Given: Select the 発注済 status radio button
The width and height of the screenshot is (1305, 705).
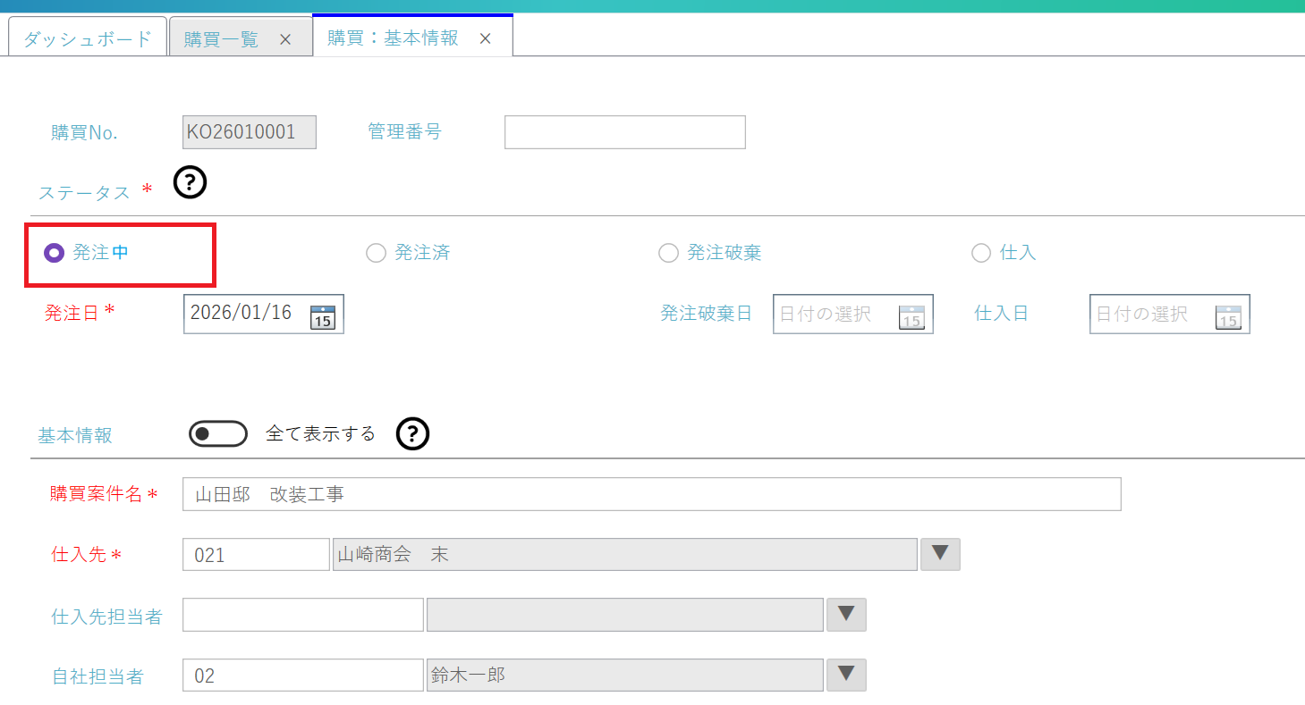Looking at the screenshot, I should pos(376,253).
